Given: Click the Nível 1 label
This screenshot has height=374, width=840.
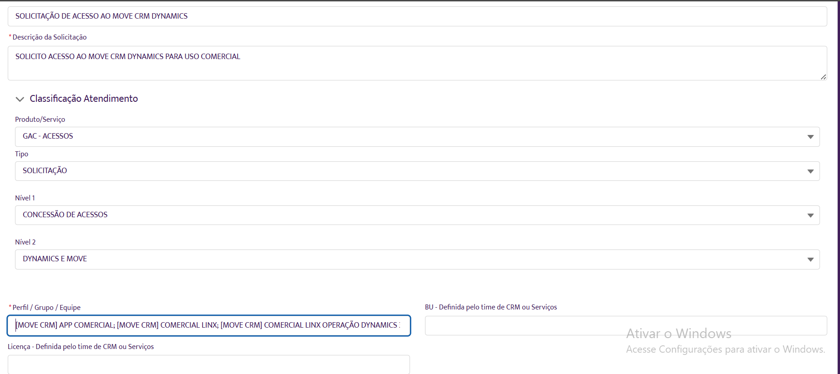Looking at the screenshot, I should coord(25,198).
